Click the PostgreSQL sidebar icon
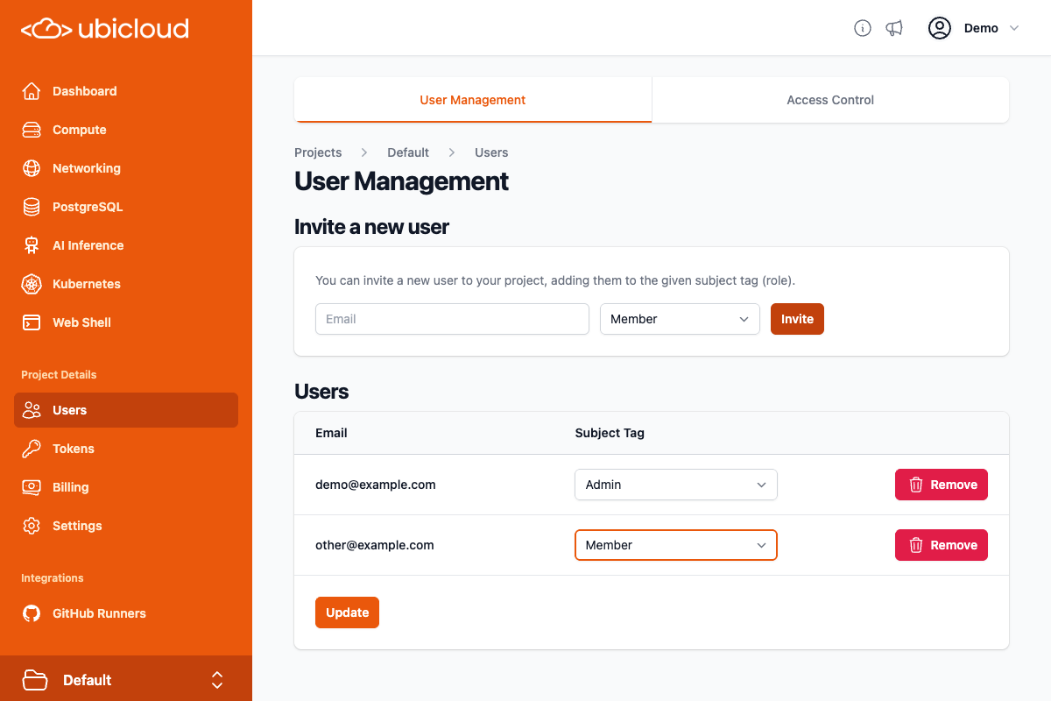1051x701 pixels. pyautogui.click(x=31, y=207)
